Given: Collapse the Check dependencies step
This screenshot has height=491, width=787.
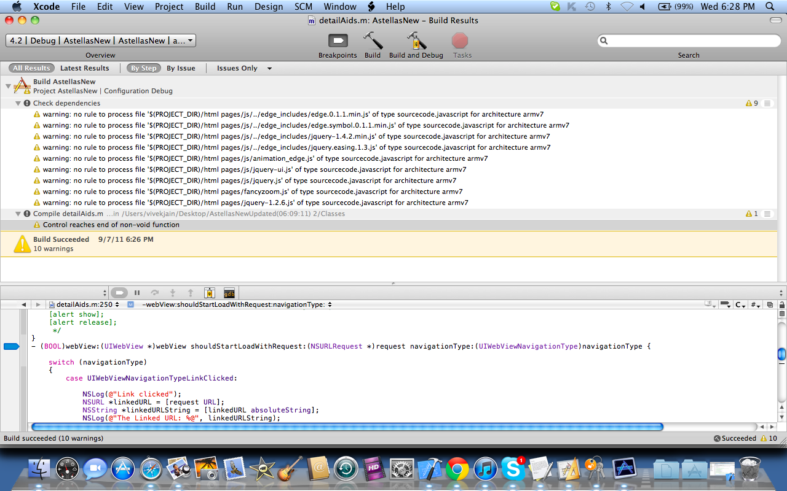Looking at the screenshot, I should click(x=18, y=103).
